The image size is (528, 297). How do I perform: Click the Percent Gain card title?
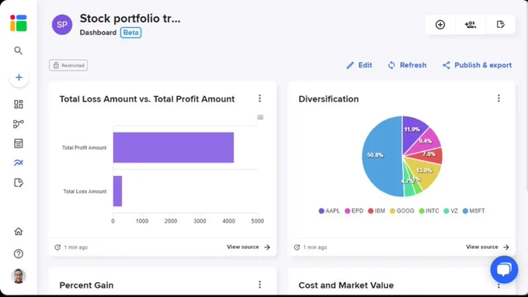86,285
